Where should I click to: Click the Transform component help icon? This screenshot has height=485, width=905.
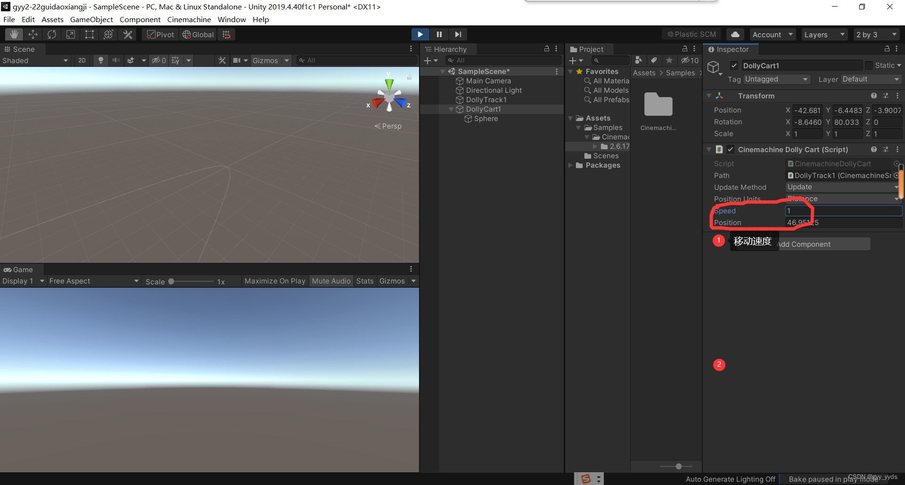tap(874, 96)
